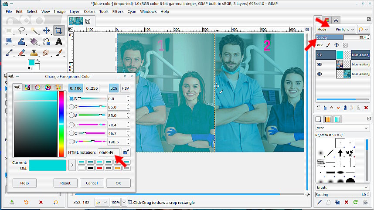
Task: Hide the top blue-color layer via its eye
Action: tap(320, 55)
